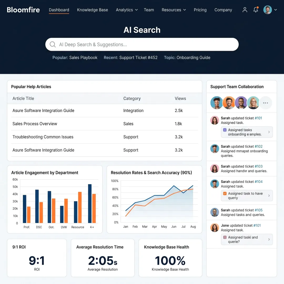Open the Pricing page

[200, 10]
